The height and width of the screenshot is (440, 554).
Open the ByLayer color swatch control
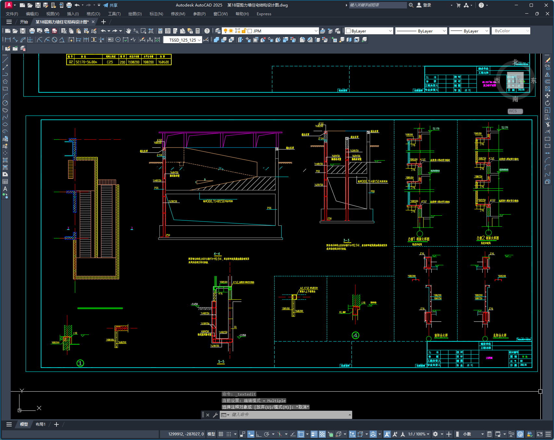(369, 31)
